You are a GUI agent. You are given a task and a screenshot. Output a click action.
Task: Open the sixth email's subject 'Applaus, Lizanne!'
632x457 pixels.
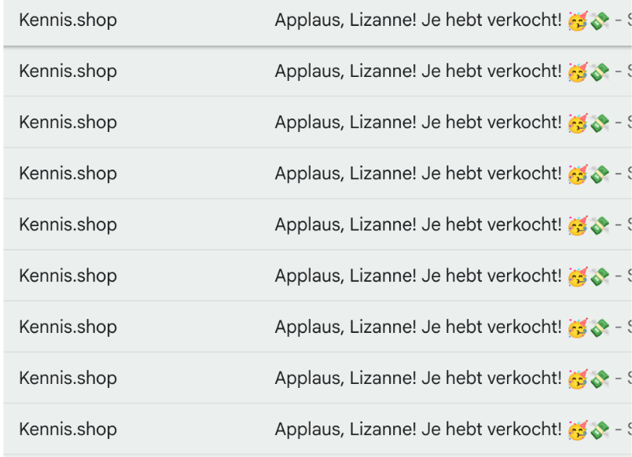coord(418,276)
